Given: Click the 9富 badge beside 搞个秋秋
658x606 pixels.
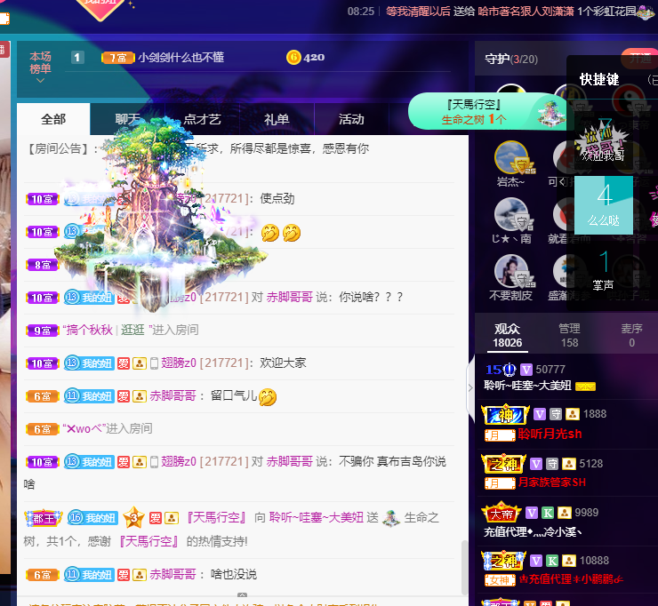Looking at the screenshot, I should tap(43, 331).
